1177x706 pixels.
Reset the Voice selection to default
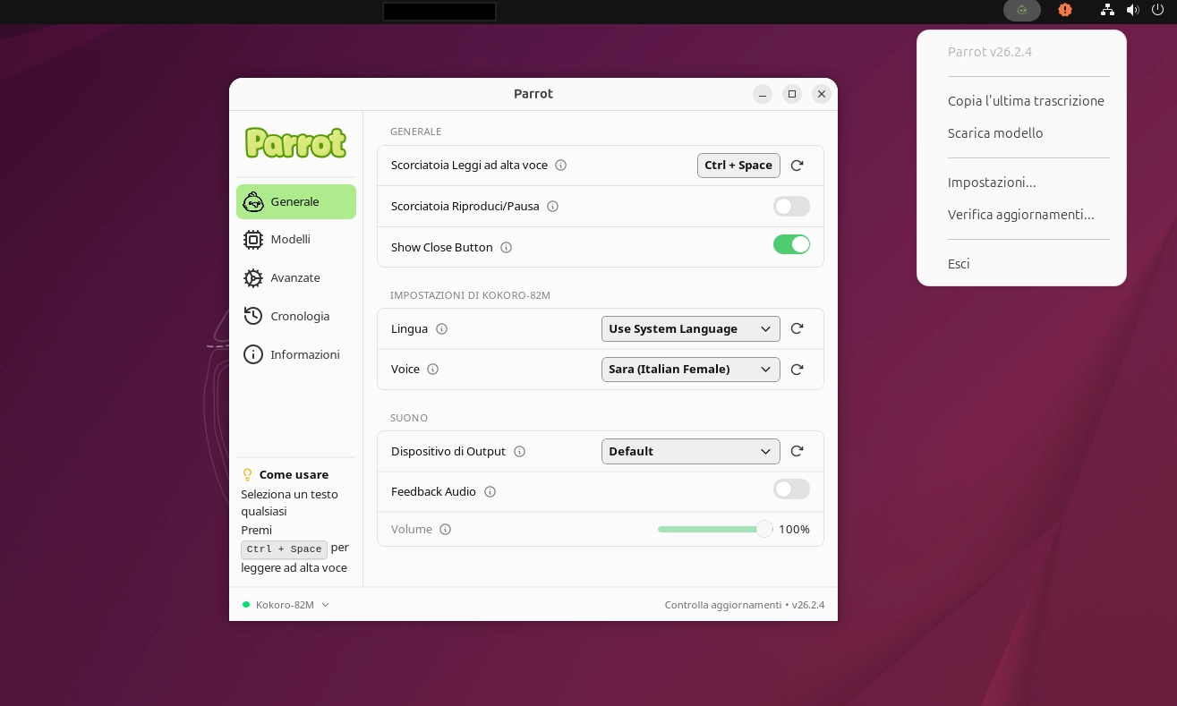click(x=797, y=370)
